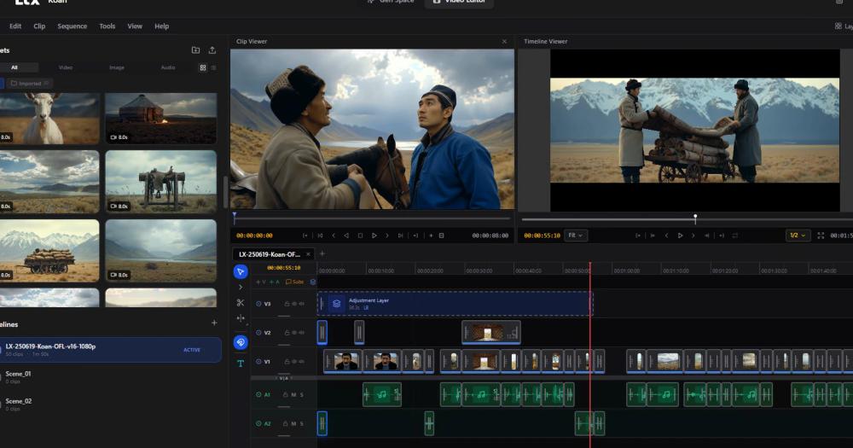Toggle fullscreen in Timeline Viewer
853x448 pixels.
click(821, 236)
